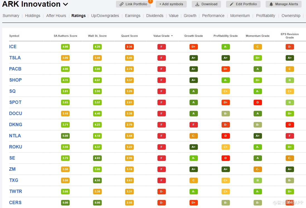This screenshot has width=306, height=208.
Task: Click the chain link icon on Link Portfolio
Action: [x=122, y=4]
